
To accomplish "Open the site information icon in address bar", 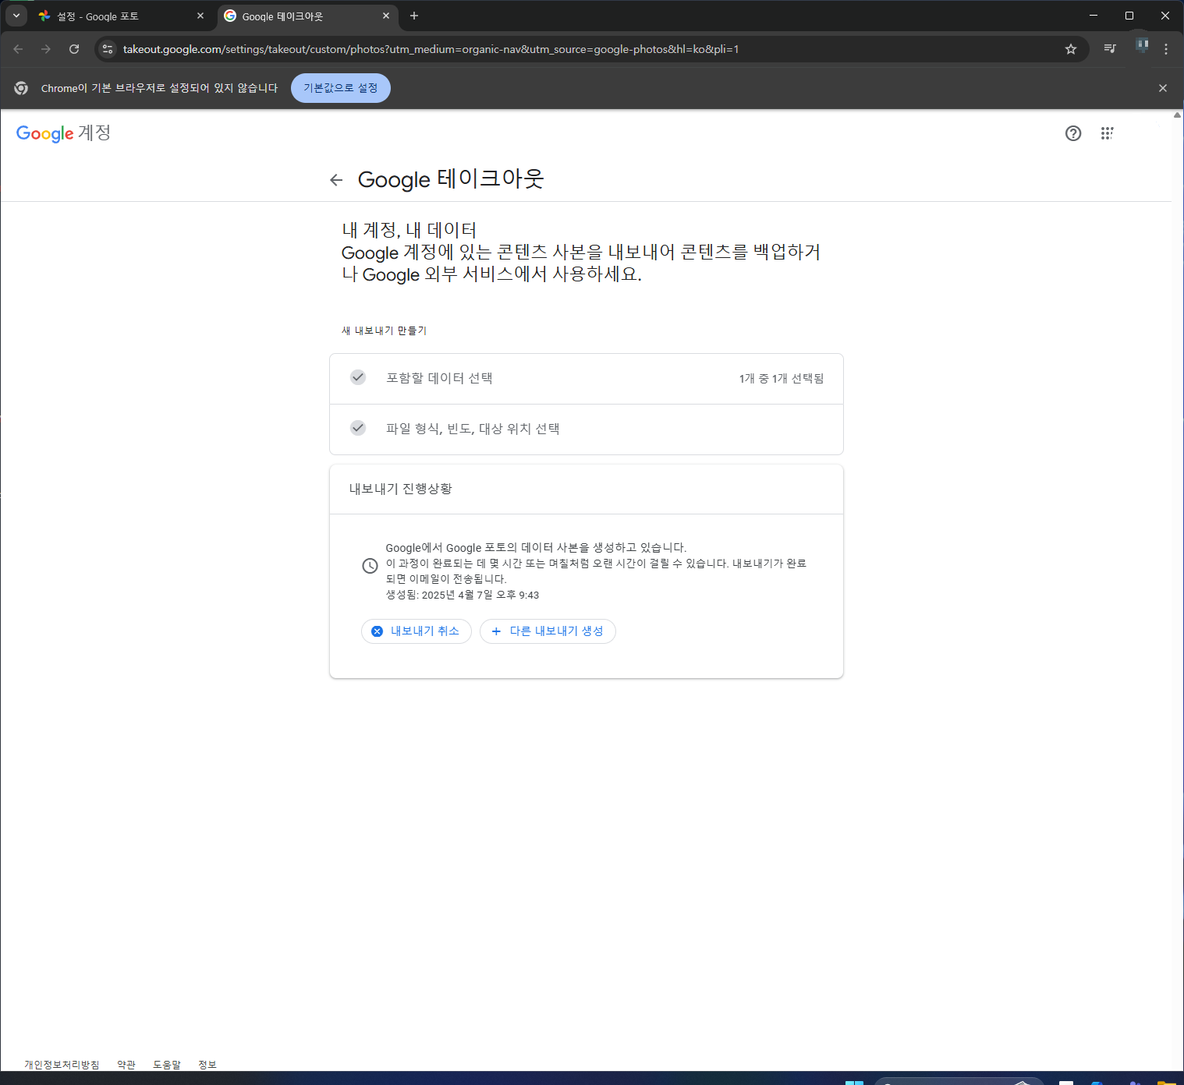I will [108, 49].
